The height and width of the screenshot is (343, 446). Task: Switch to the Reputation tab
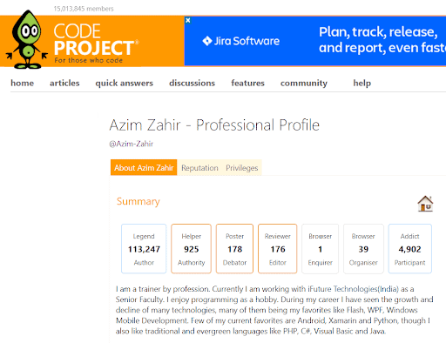point(199,168)
